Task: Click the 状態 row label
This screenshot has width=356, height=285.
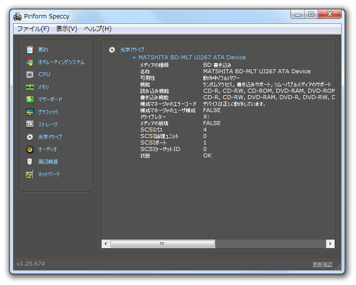Action: point(145,156)
